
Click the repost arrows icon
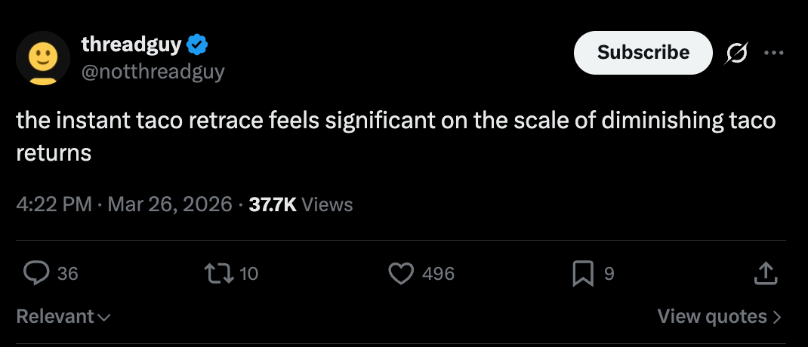221,274
